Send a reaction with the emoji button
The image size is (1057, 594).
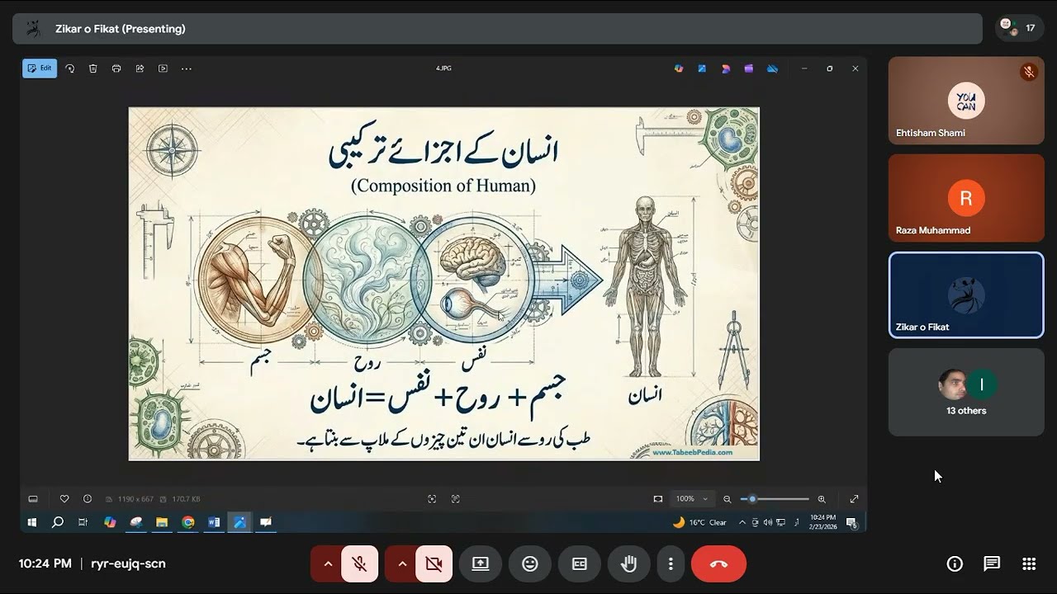click(x=530, y=564)
